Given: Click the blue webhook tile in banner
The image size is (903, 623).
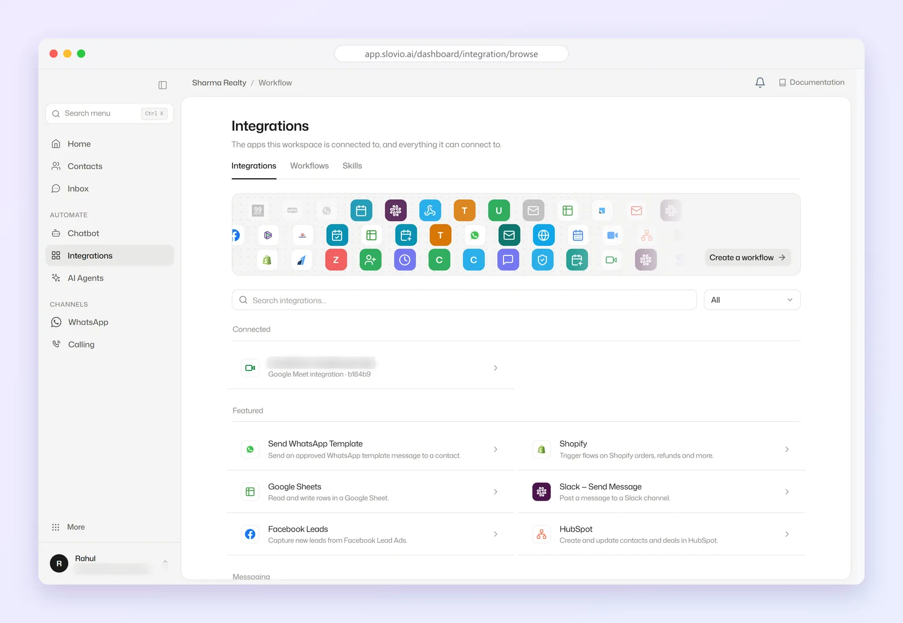Looking at the screenshot, I should (x=430, y=210).
